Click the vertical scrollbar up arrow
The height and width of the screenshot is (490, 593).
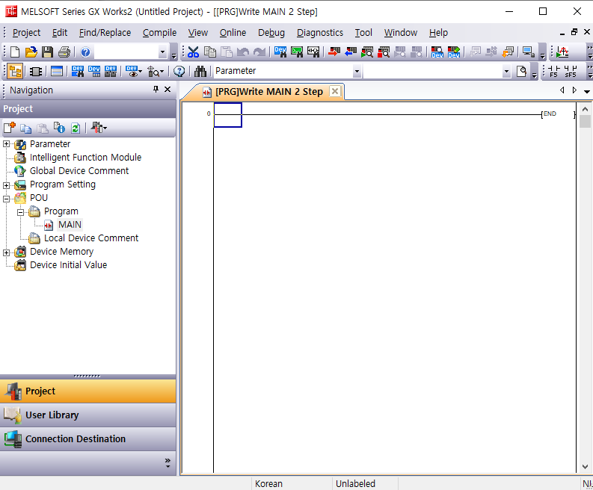[585, 109]
